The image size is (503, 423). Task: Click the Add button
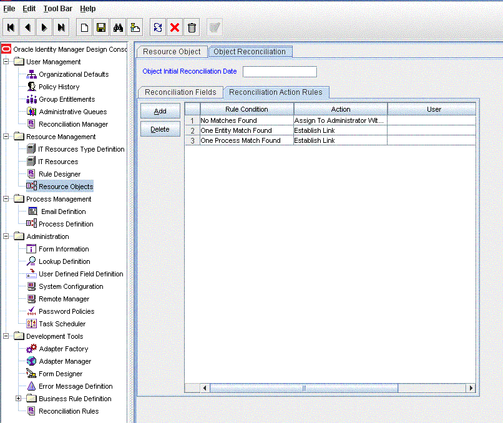click(x=160, y=111)
